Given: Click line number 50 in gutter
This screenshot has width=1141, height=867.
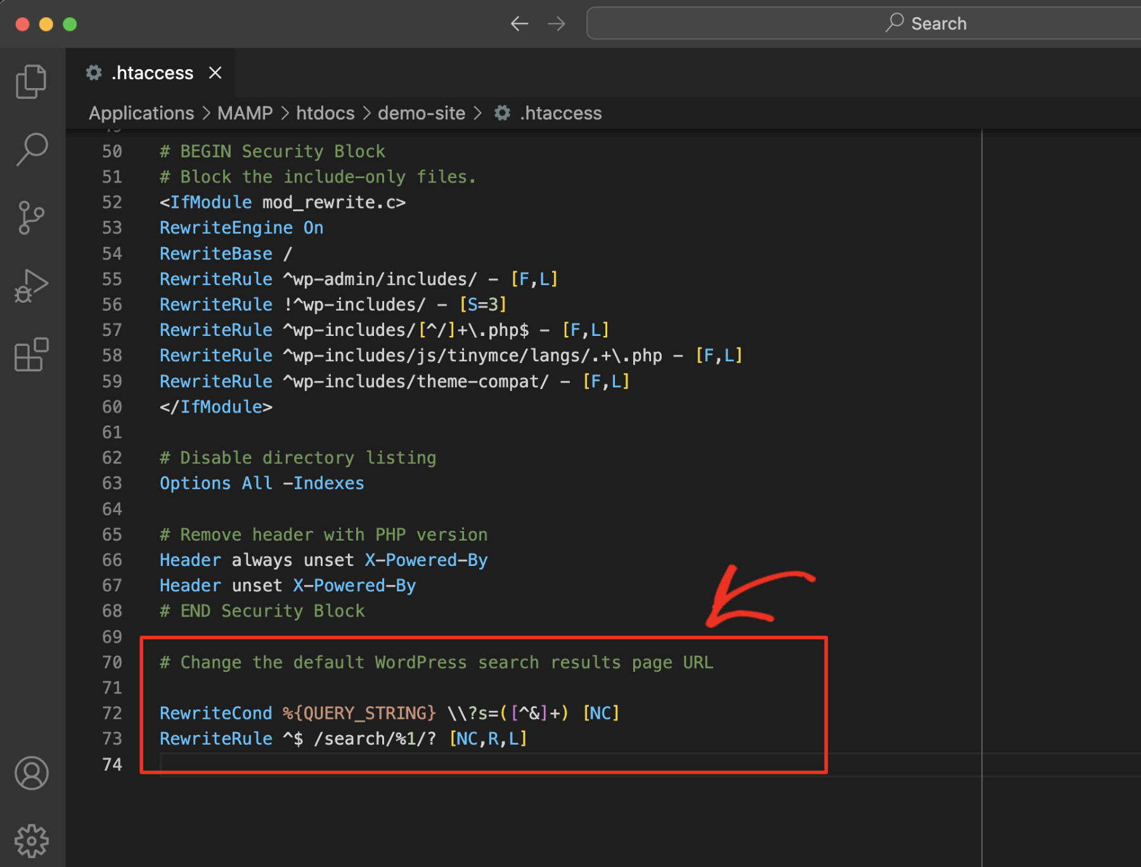Looking at the screenshot, I should pyautogui.click(x=112, y=151).
